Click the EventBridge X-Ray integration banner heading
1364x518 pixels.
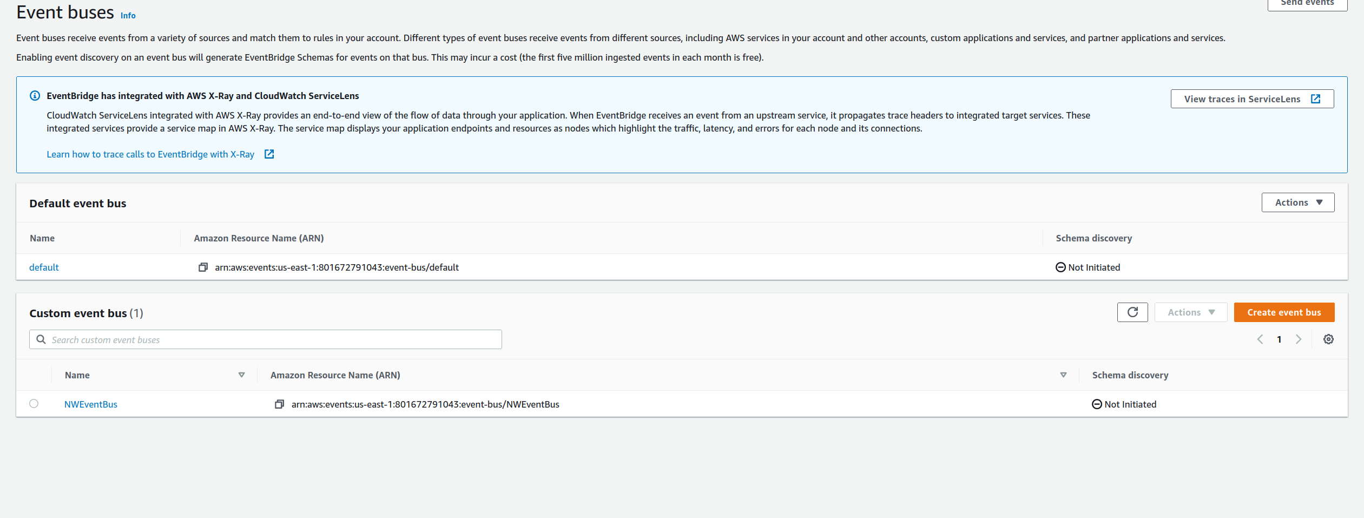[203, 96]
